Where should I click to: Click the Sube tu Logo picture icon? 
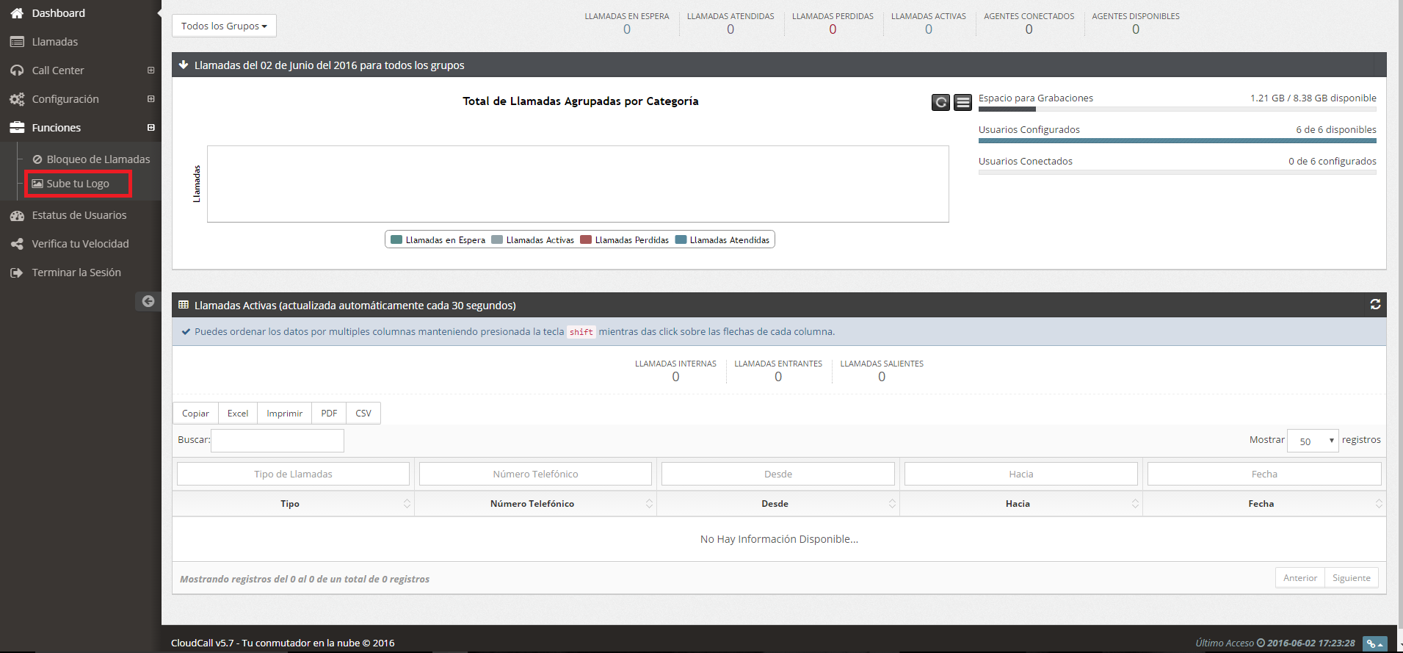(37, 184)
